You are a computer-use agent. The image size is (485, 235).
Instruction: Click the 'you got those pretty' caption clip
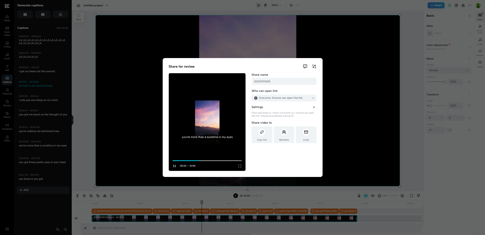tap(324, 211)
